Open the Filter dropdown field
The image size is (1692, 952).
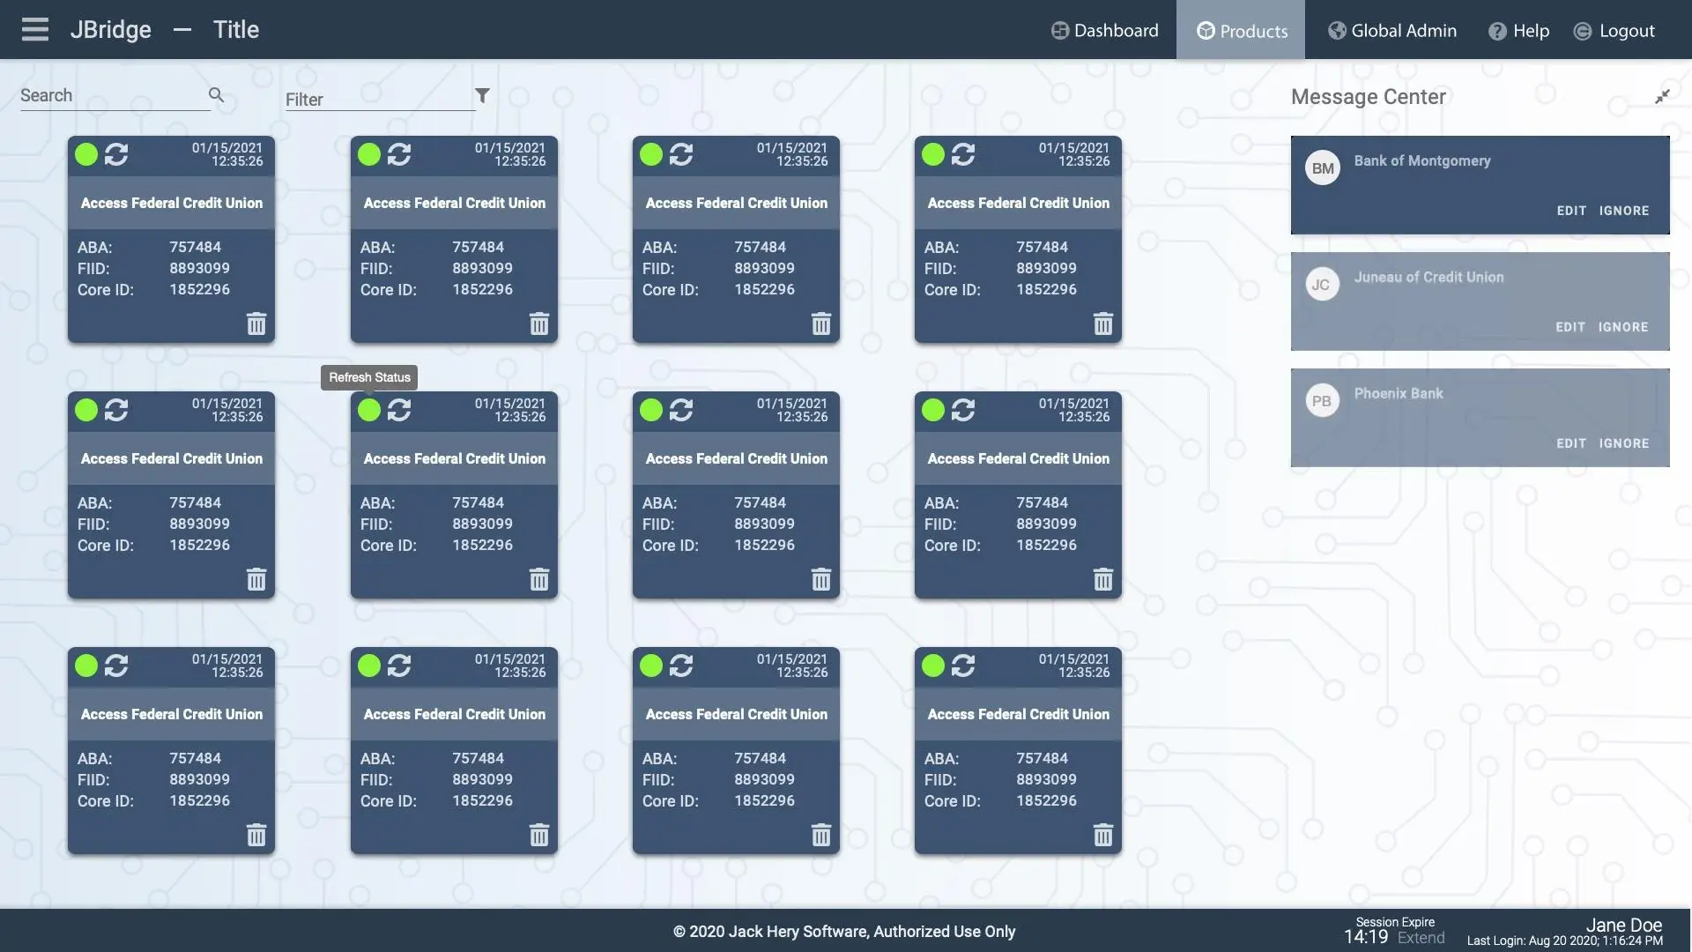point(377,99)
